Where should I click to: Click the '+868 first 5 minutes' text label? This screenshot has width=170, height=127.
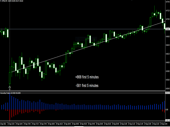[87, 77]
